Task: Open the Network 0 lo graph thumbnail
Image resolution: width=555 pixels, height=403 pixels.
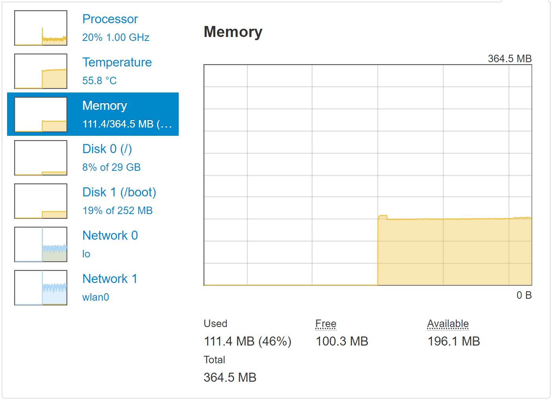Action: 41,244
